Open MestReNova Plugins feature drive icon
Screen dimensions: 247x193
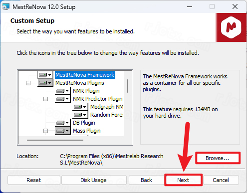pyautogui.click(x=45, y=83)
